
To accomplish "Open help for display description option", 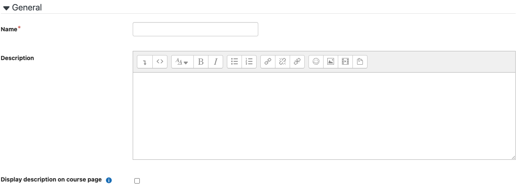I will click(x=109, y=180).
